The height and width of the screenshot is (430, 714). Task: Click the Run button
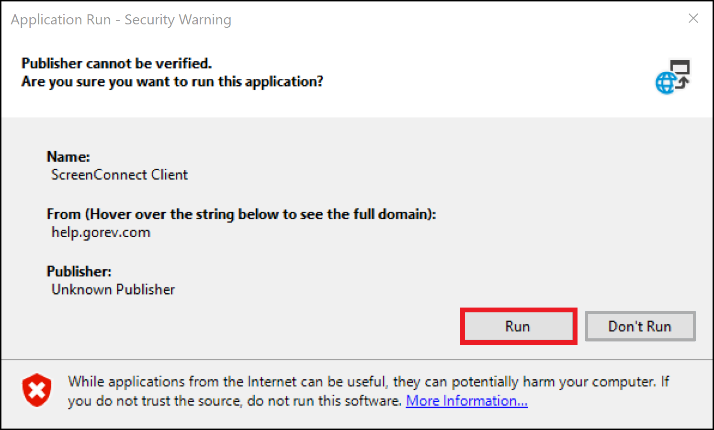tap(518, 326)
